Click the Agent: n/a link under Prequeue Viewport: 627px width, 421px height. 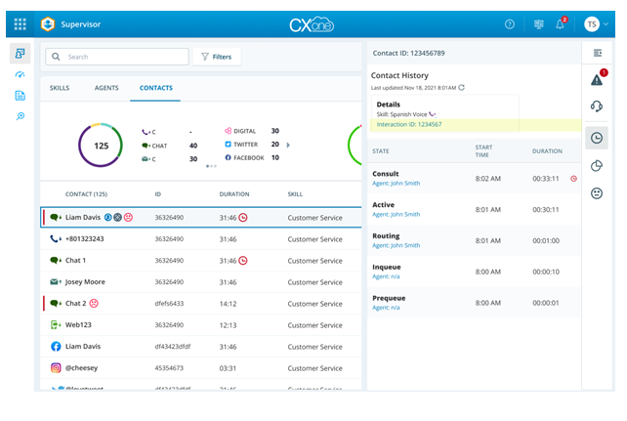386,308
